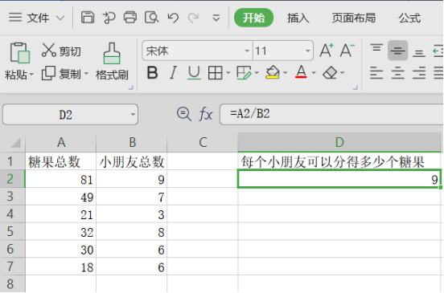Increase font size with A+ icon

pos(327,51)
